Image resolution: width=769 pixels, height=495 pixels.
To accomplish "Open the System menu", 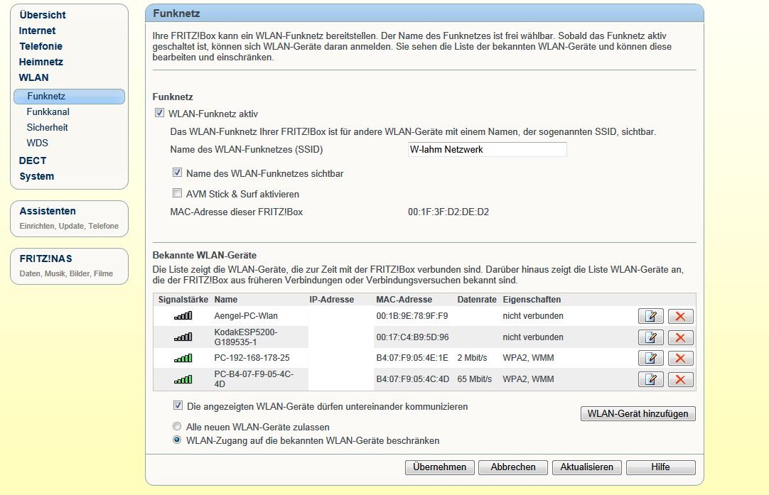I will coord(37,176).
